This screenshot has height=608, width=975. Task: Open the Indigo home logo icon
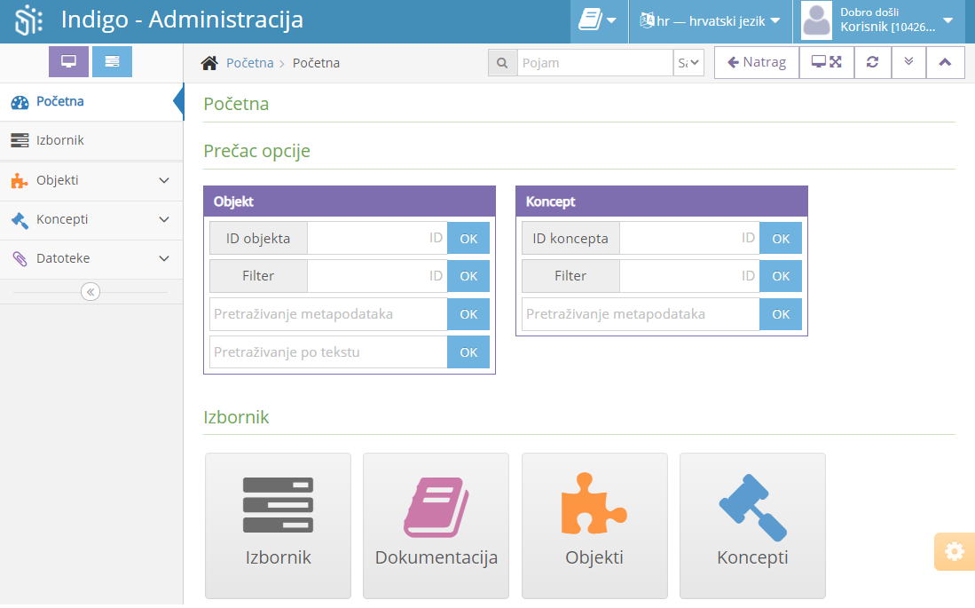click(x=27, y=19)
